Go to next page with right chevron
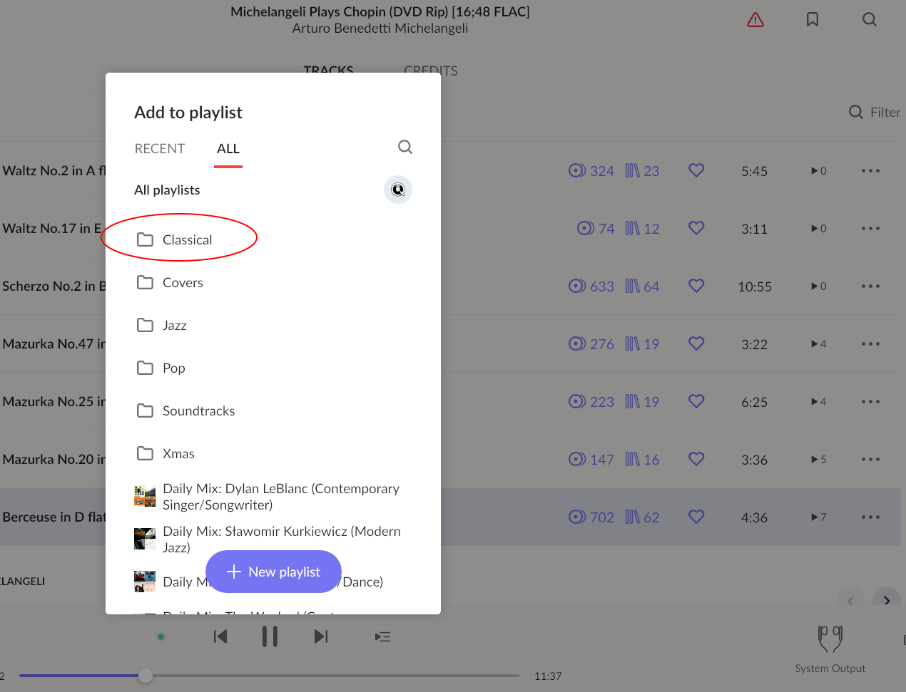The image size is (906, 692). (x=887, y=600)
